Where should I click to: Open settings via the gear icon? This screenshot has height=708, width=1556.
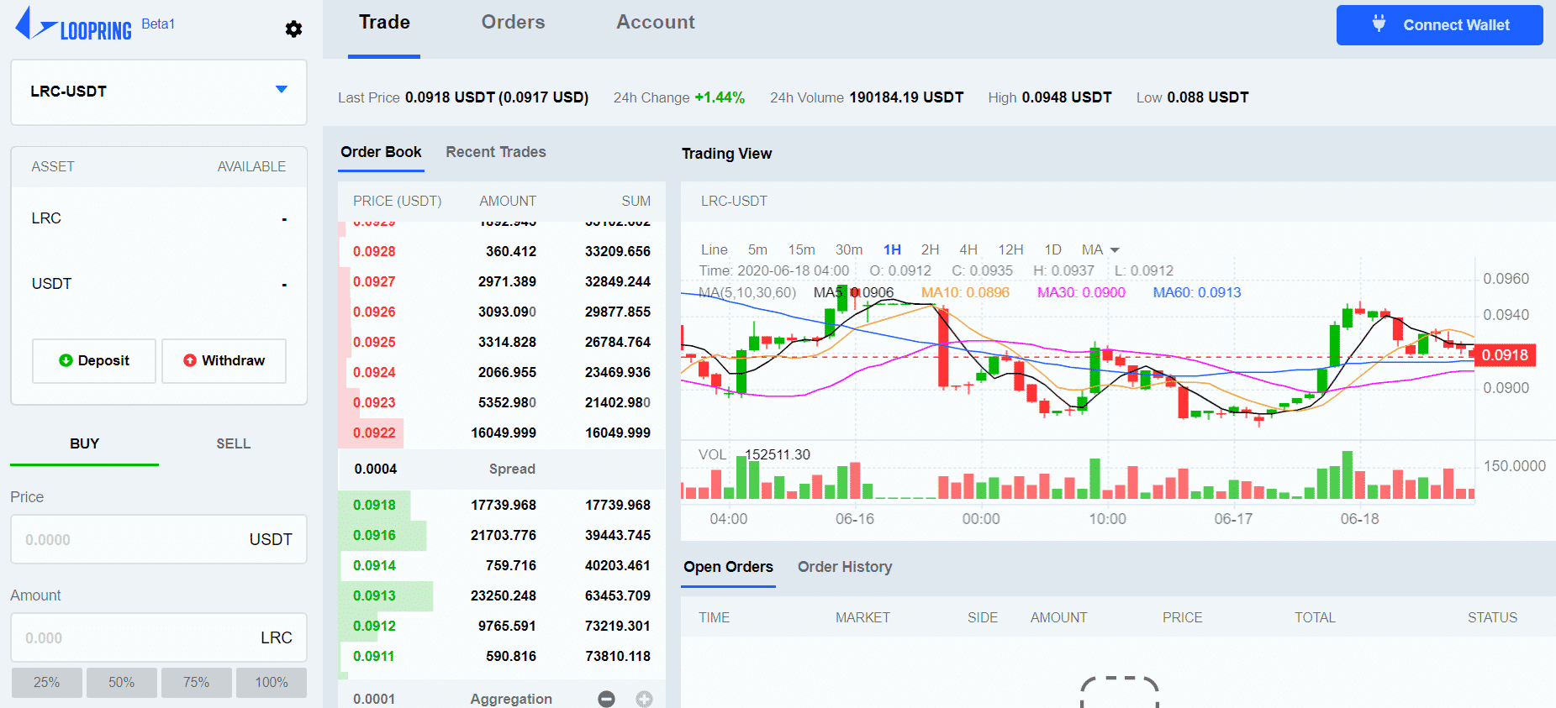tap(293, 29)
